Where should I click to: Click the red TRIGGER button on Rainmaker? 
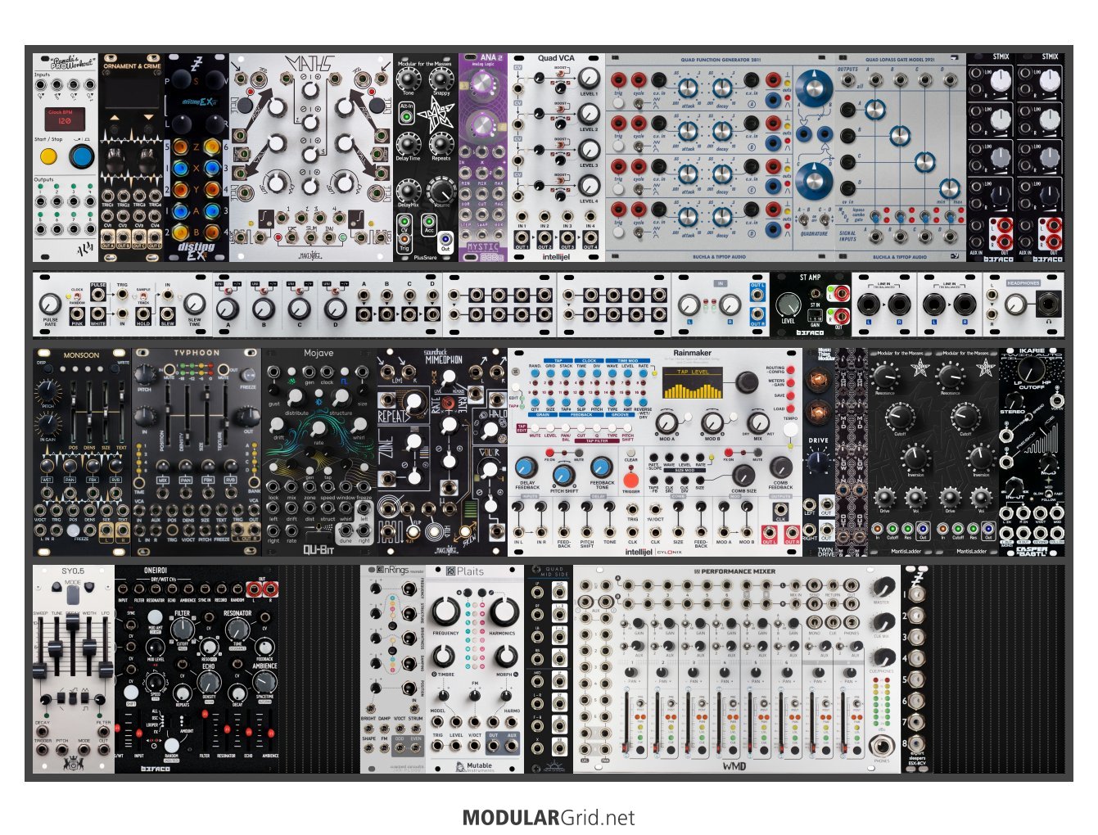pos(630,480)
